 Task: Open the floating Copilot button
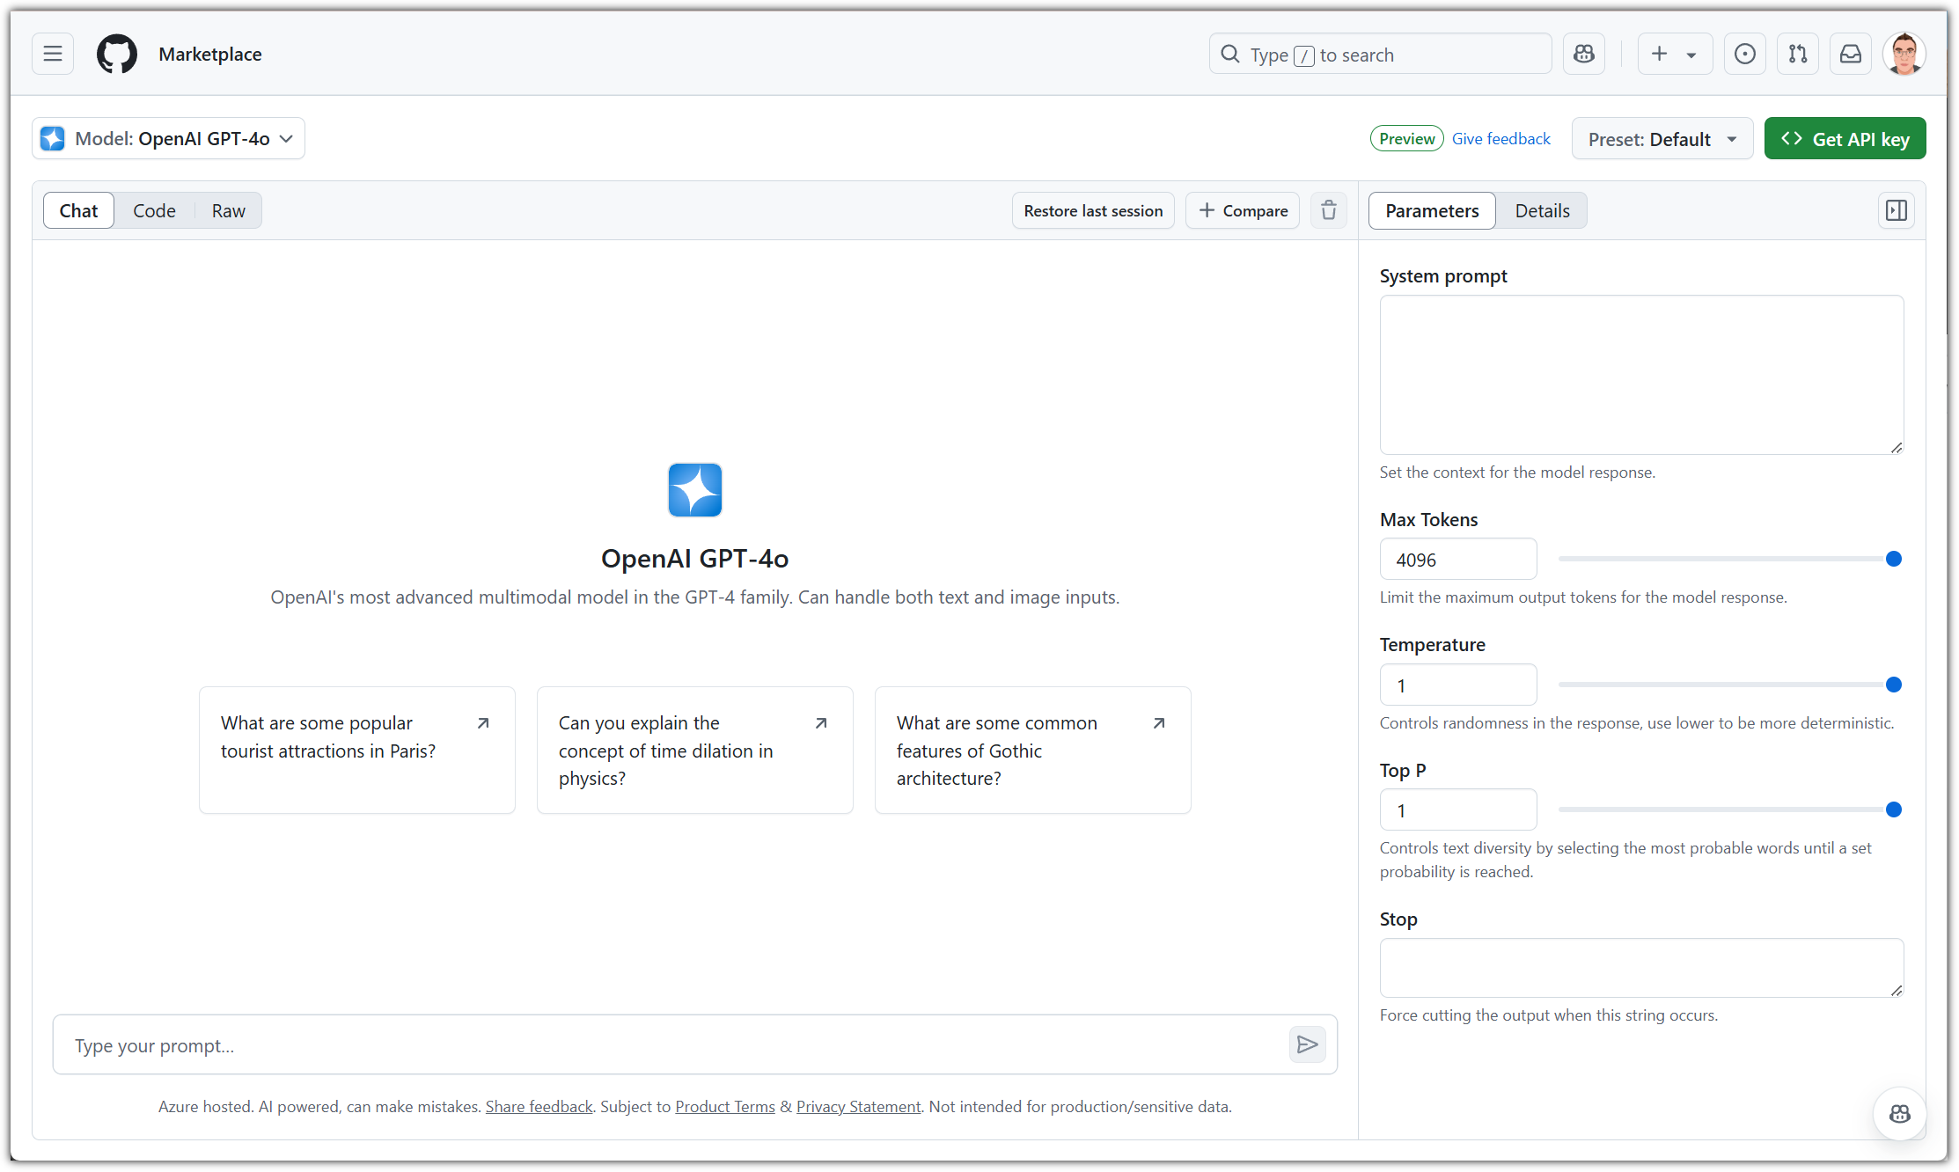tap(1899, 1114)
